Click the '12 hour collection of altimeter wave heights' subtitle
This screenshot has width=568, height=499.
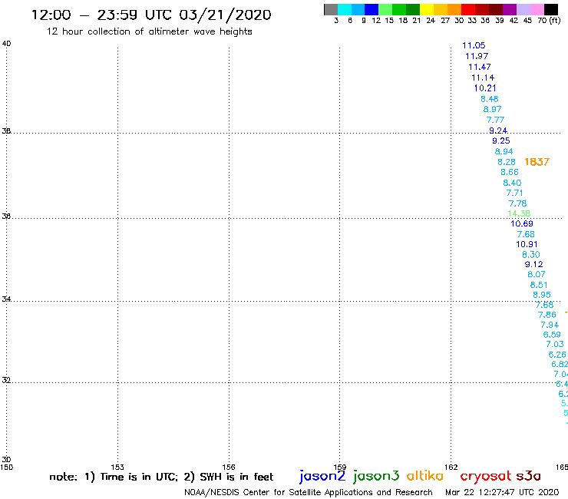149,31
